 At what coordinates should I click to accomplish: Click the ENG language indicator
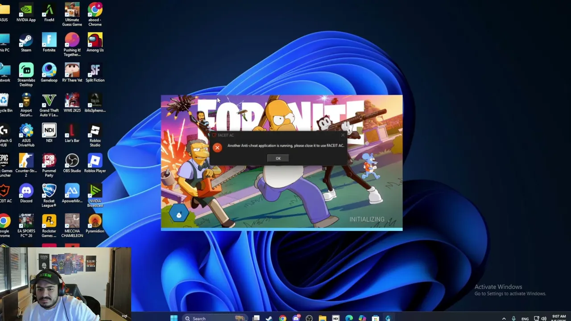coord(525,319)
